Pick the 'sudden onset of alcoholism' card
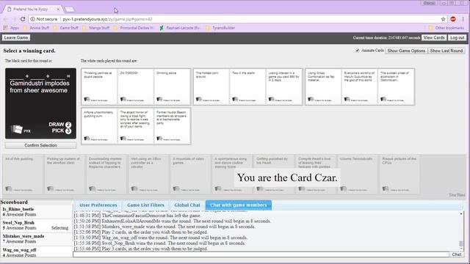Image resolution: width=470 pixels, height=264 pixels. coord(396,87)
